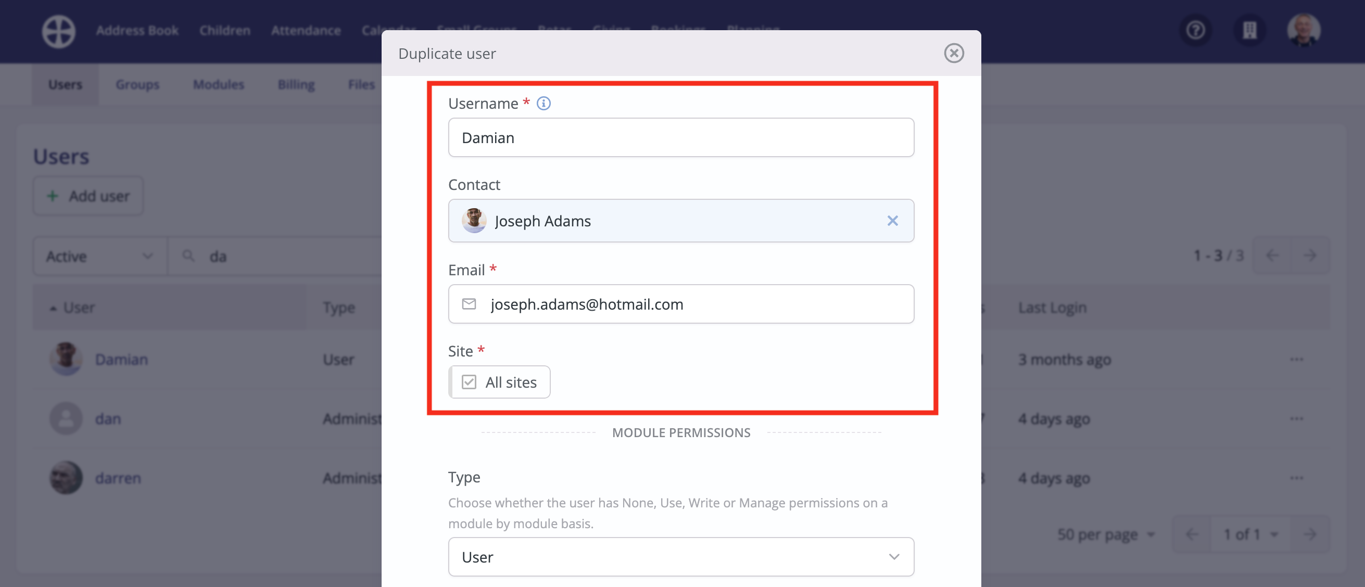The height and width of the screenshot is (587, 1365).
Task: Remove Joseph Adams from the Contact field
Action: tap(893, 221)
